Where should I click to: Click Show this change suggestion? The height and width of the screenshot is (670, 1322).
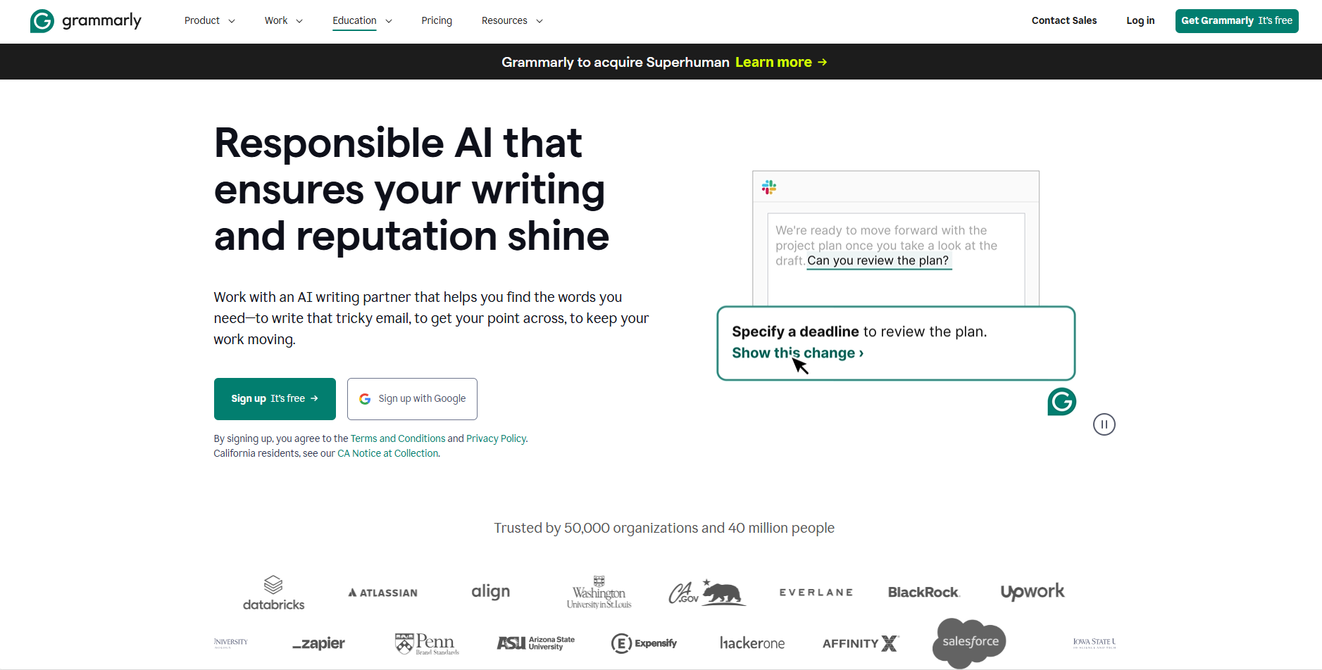click(797, 353)
